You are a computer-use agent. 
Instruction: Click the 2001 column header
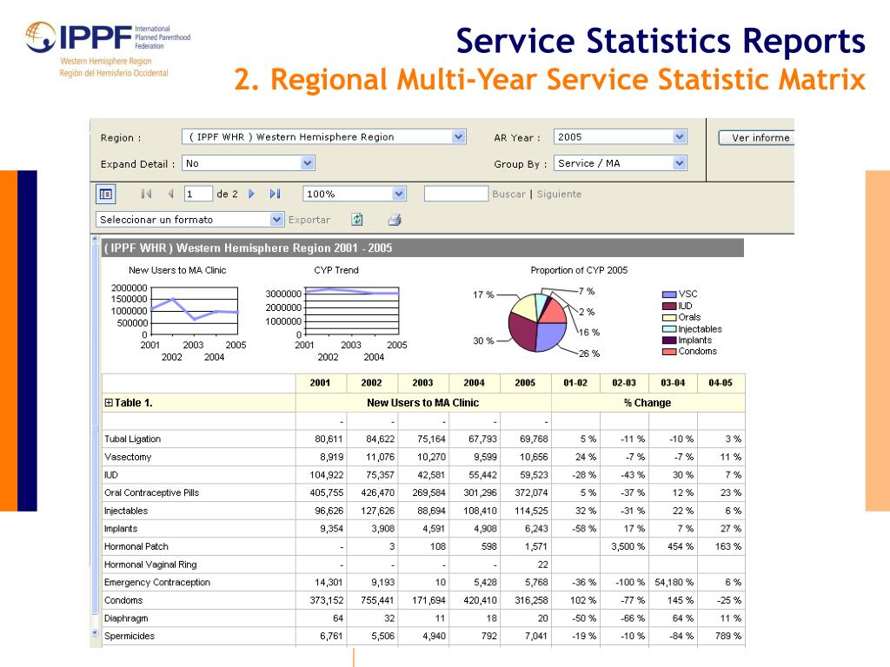point(321,383)
